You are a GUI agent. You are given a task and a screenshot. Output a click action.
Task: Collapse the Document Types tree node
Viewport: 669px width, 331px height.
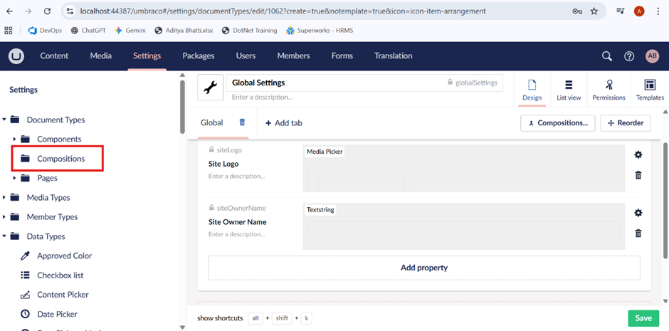click(5, 120)
